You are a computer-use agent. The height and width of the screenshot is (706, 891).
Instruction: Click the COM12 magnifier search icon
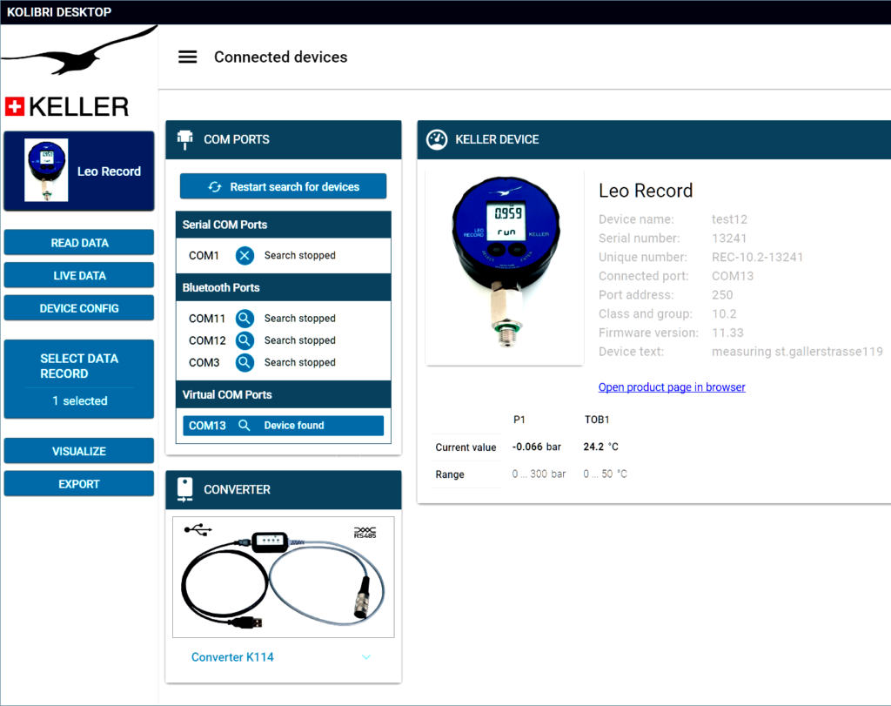coord(245,340)
